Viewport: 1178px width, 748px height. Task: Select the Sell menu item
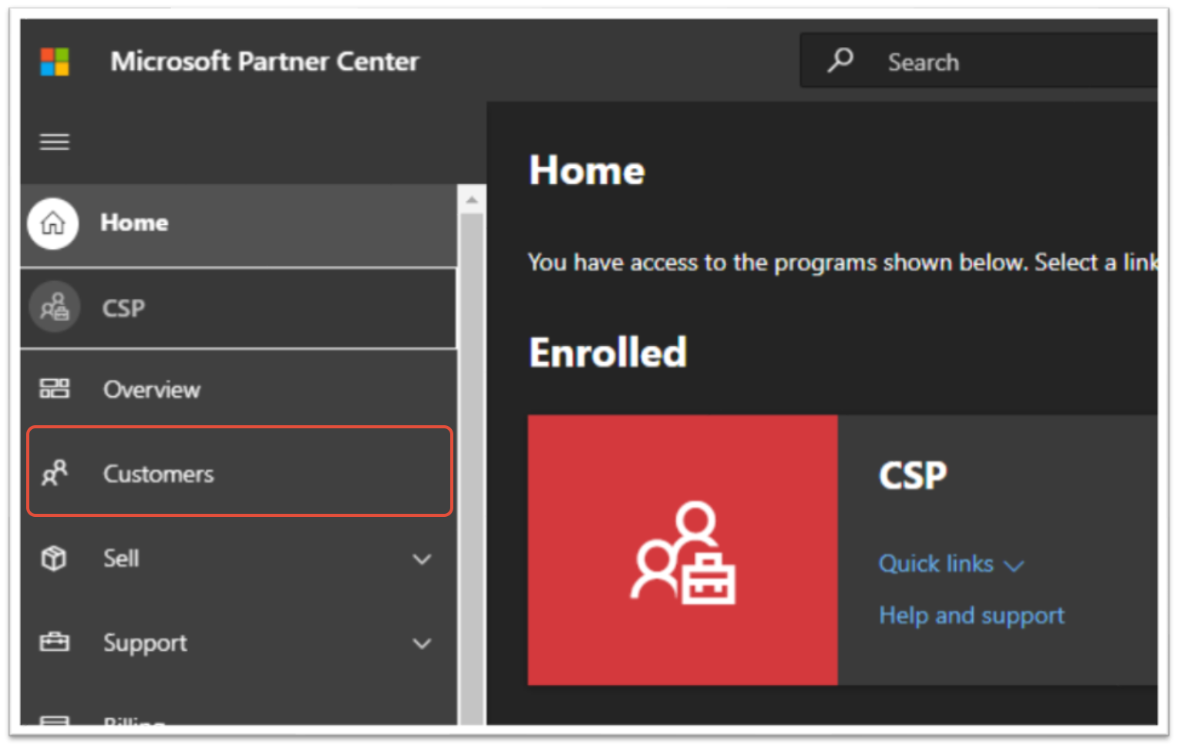(238, 558)
